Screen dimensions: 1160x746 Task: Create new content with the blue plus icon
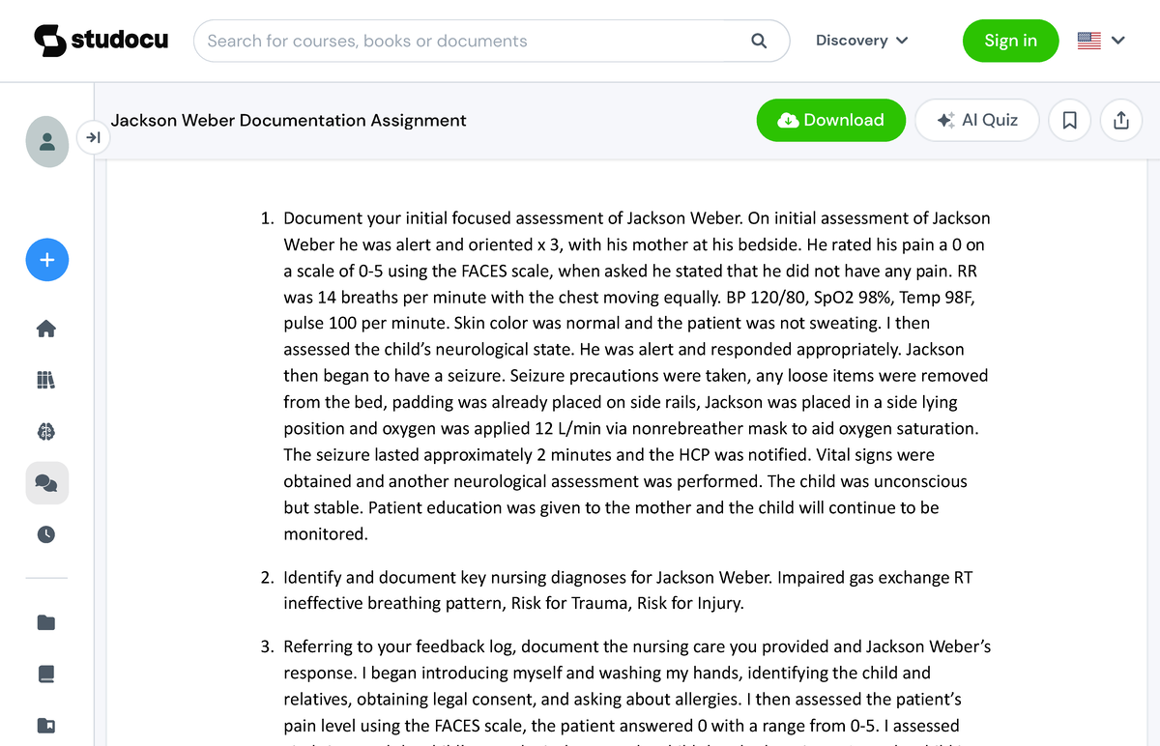click(x=46, y=259)
